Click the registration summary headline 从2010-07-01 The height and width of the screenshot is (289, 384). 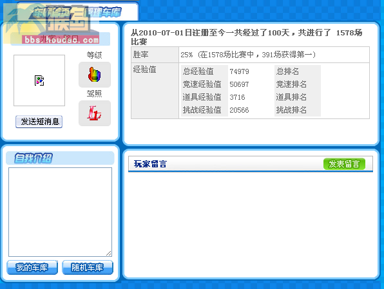(x=247, y=37)
